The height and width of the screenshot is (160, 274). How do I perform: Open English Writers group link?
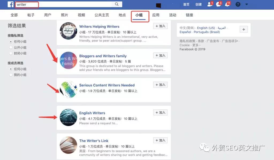coord(92,113)
